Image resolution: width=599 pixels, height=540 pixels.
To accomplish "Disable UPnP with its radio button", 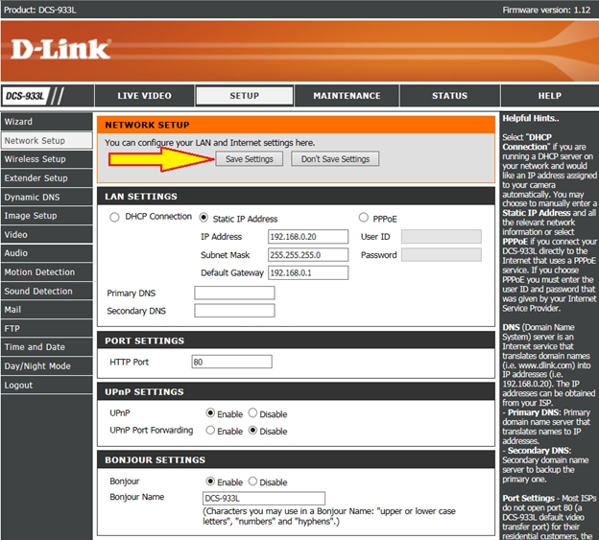I will pyautogui.click(x=252, y=413).
